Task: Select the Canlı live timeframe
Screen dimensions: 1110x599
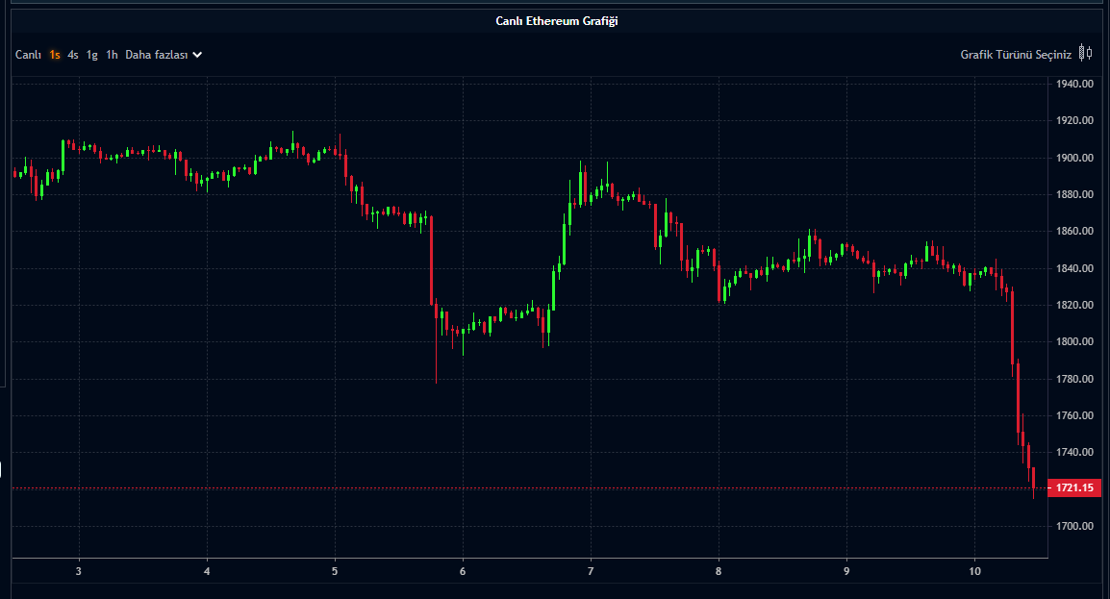Action: coord(28,55)
